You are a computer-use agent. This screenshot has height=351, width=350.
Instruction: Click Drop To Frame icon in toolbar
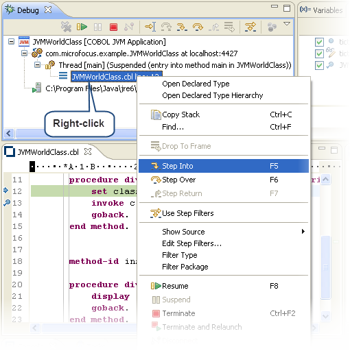point(229,27)
